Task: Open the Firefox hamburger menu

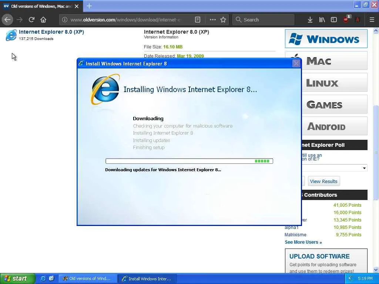Action: (372, 20)
